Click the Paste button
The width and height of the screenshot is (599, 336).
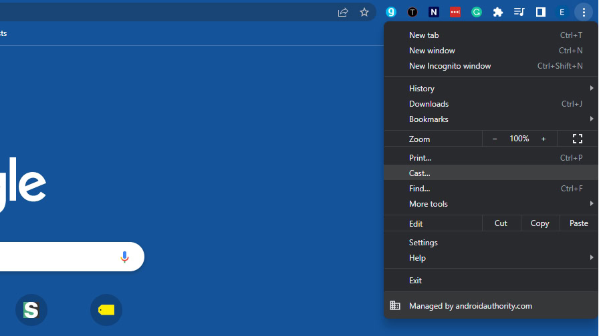pos(579,223)
